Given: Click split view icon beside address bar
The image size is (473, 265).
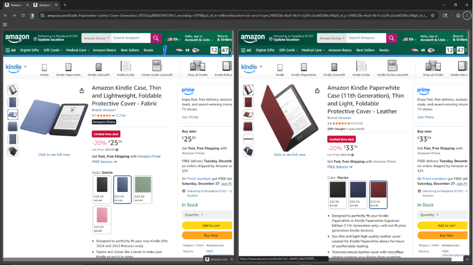Looking at the screenshot, I should click(x=32, y=15).
